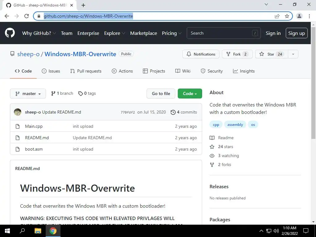316x237 pixels.
Task: Click the Notifications button
Action: 201,54
